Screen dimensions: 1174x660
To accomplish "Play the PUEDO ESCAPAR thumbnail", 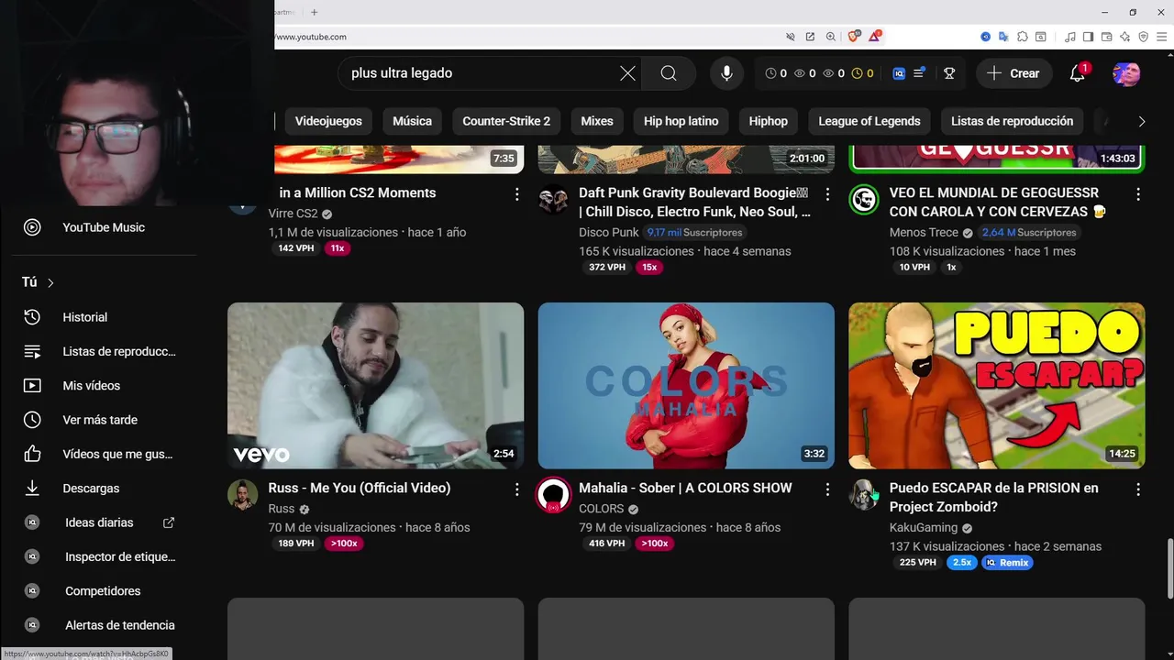I will coord(997,386).
